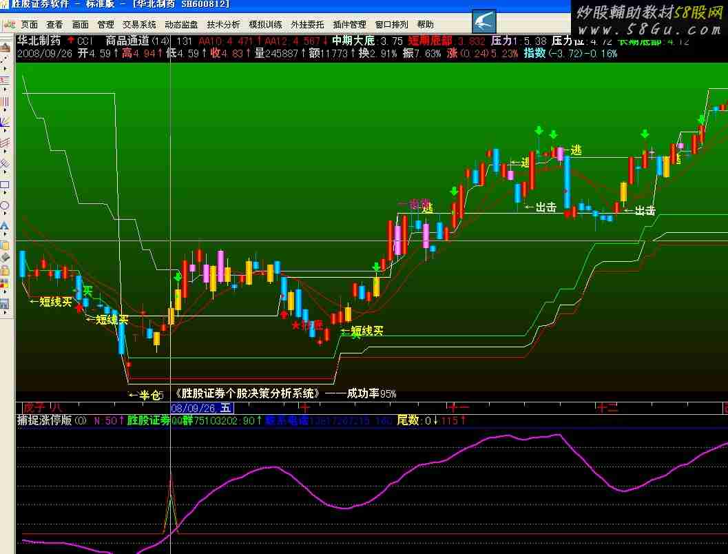Screen dimensions: 728x554
Task: Select the letter A text tool
Action: (x=5, y=225)
